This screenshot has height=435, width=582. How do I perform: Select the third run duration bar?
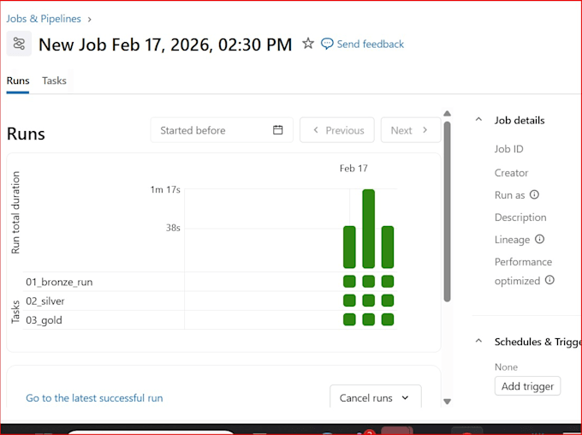point(388,247)
